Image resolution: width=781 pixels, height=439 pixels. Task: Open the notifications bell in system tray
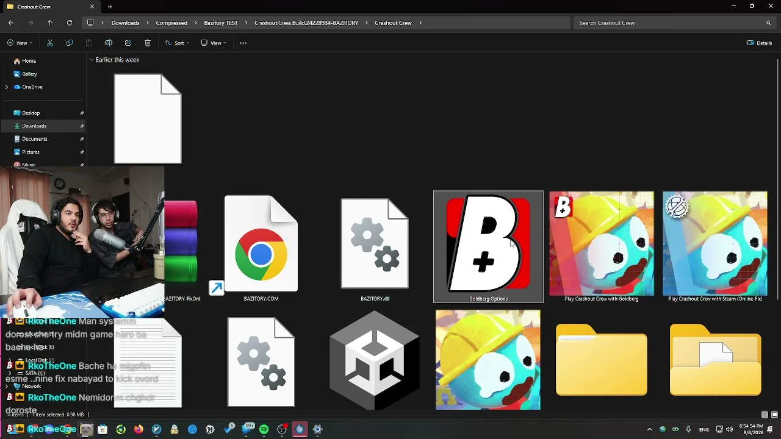click(x=771, y=429)
